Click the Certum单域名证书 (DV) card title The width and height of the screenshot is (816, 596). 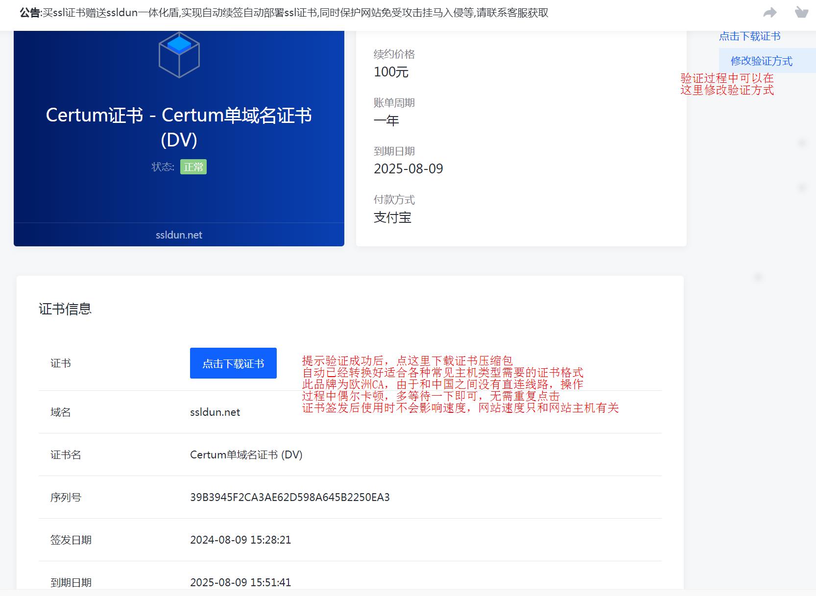[x=179, y=127]
